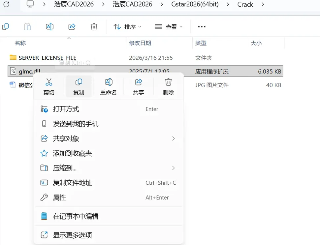Click 复制 copy in context menu
Viewport: 320px width, 245px height.
[x=79, y=87]
